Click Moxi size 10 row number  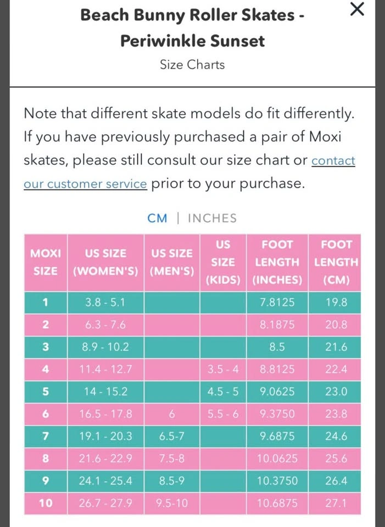46,503
